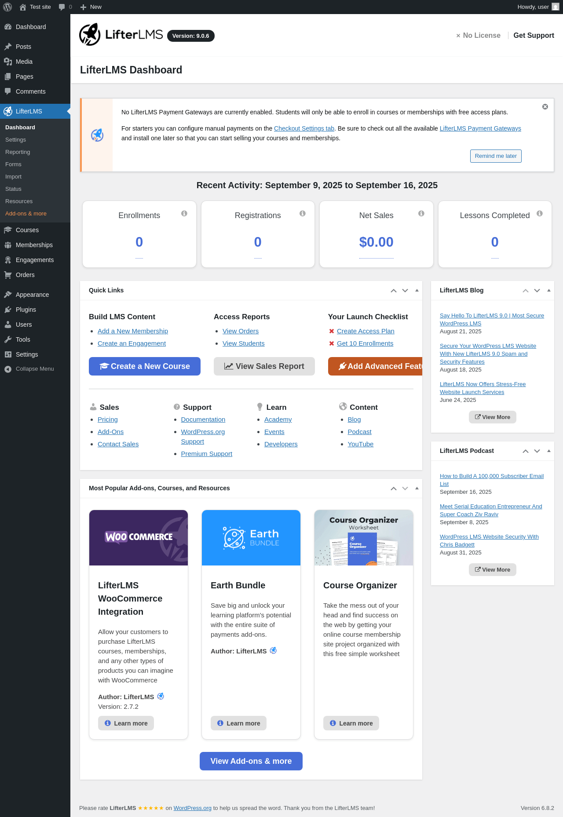
Task: Click the Lessons Completed info icon
Action: [x=540, y=213]
